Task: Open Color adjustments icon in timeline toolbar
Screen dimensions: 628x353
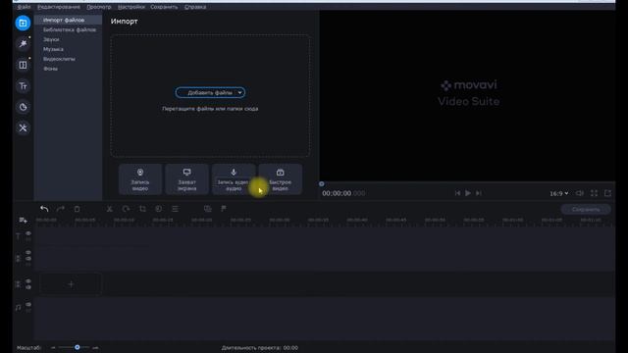Action: coord(159,209)
